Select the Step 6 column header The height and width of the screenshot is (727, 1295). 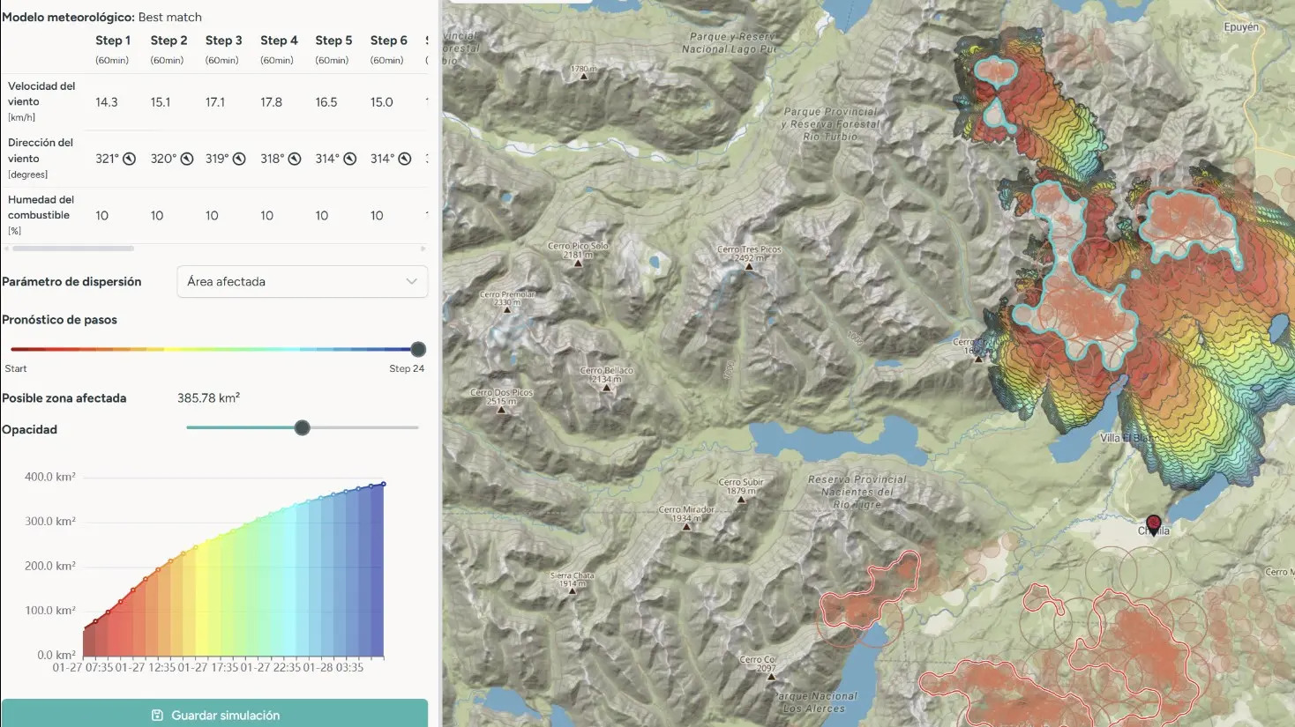tap(388, 41)
